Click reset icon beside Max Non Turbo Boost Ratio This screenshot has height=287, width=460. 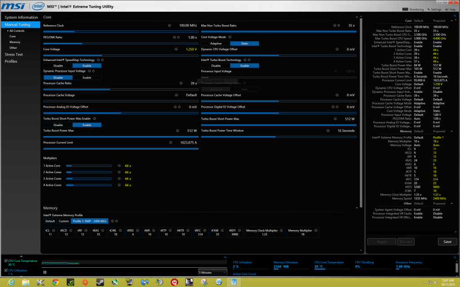[x=339, y=26]
